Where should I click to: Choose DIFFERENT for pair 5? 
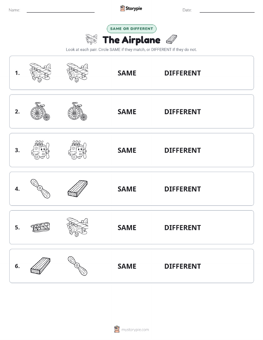tap(183, 228)
